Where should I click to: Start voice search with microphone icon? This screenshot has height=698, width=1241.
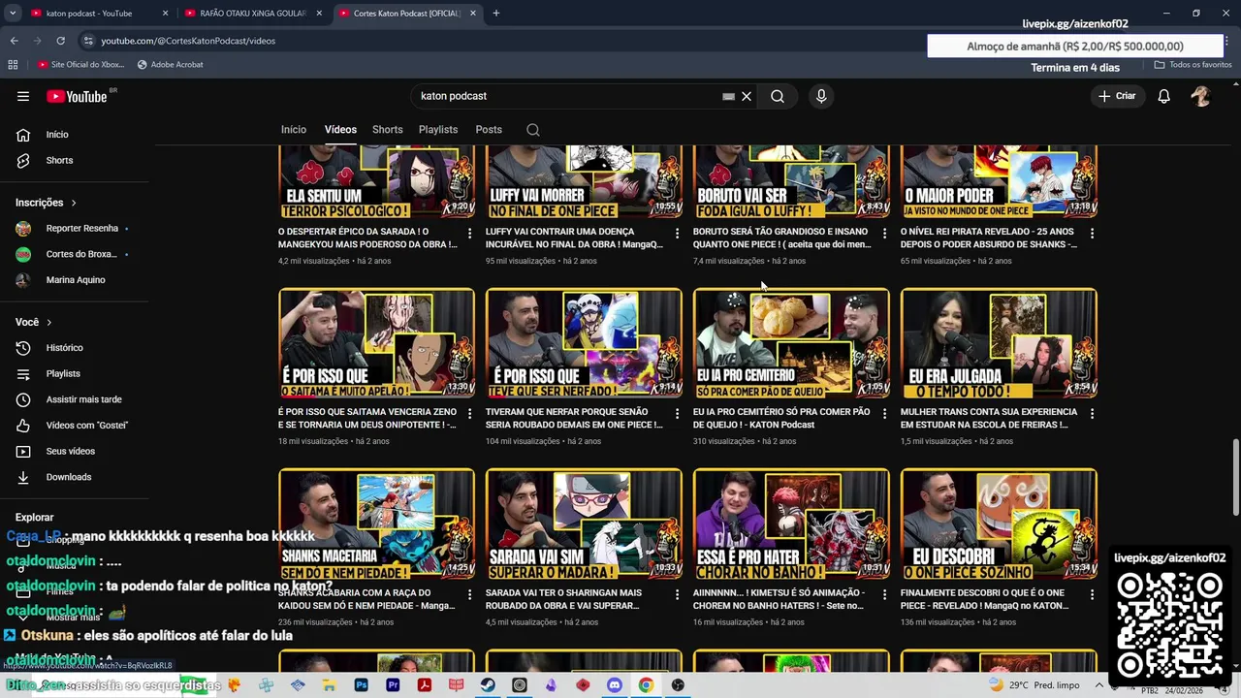click(821, 96)
